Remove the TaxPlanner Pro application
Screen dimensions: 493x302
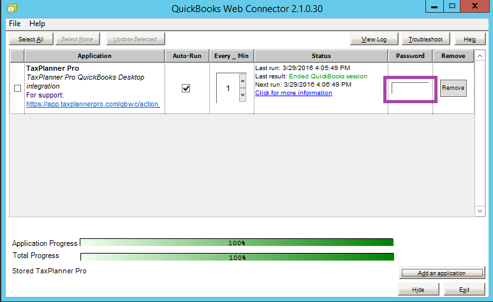click(453, 88)
